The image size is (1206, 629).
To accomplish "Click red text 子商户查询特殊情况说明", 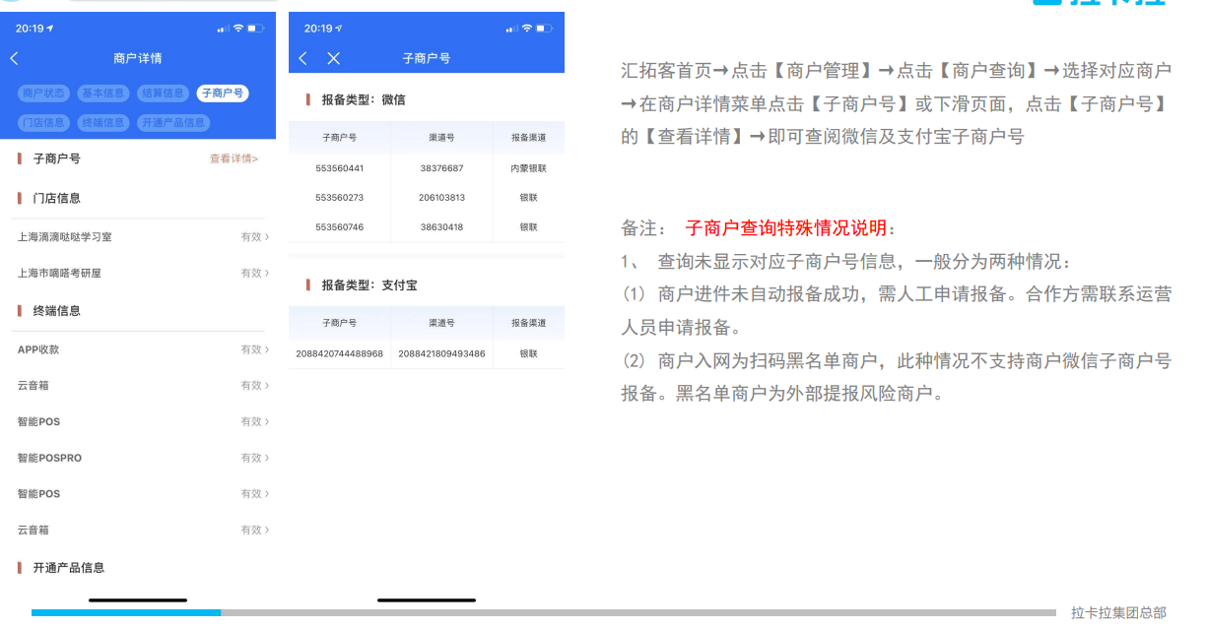I will [786, 228].
